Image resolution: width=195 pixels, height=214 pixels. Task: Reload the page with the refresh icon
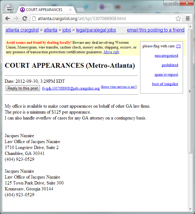click(x=25, y=19)
